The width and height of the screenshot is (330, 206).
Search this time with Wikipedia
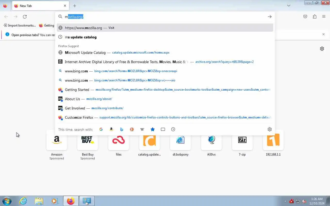142,129
